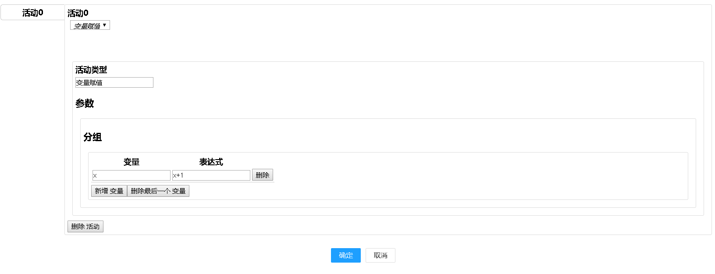
Task: Add a variable with 新增 变量
Action: (x=109, y=191)
